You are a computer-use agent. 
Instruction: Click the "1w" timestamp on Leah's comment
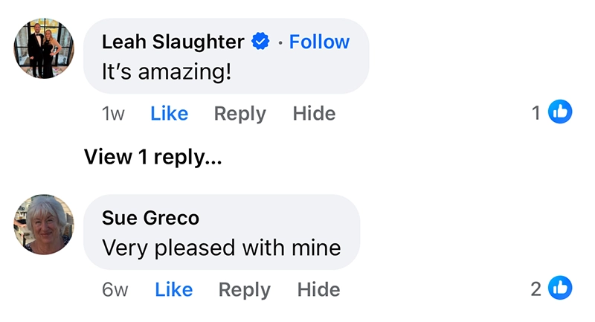tap(113, 114)
